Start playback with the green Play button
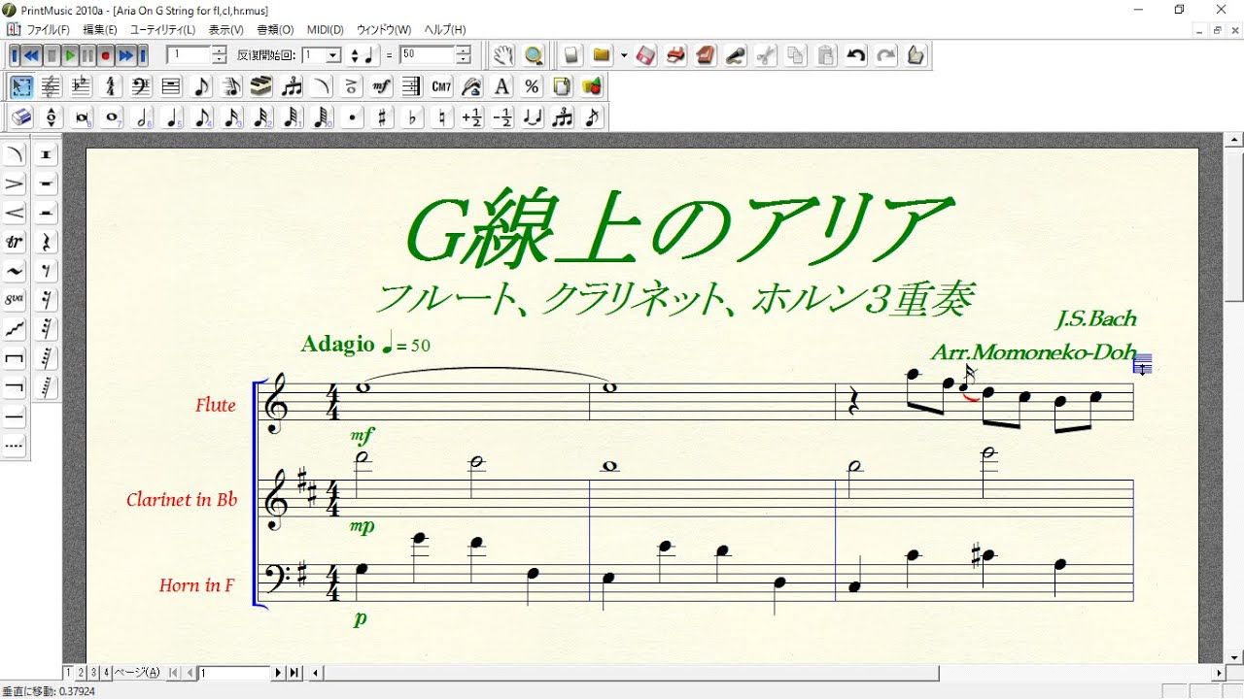1244x699 pixels. coord(70,55)
